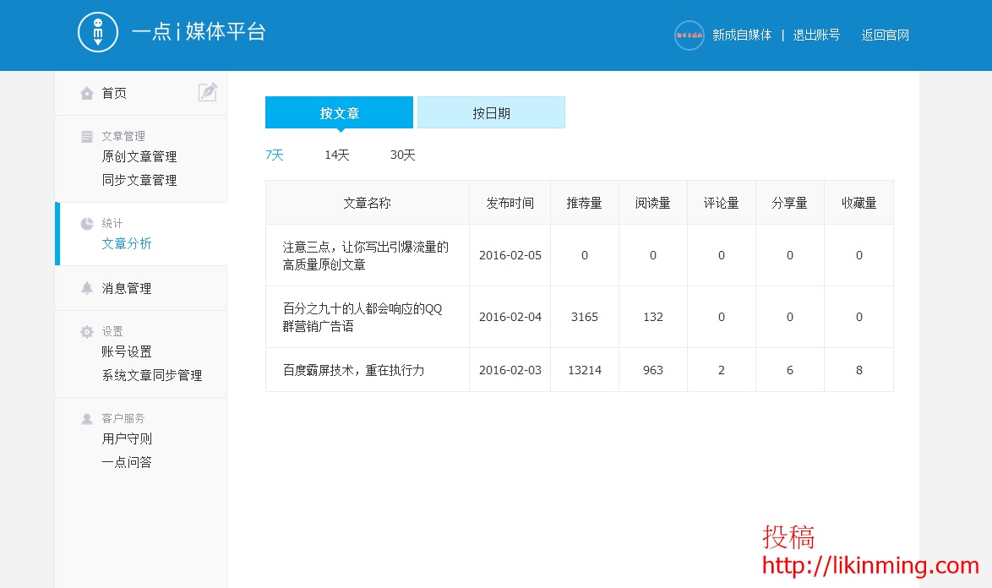Click the gear icon beside 设置
The width and height of the screenshot is (992, 588).
coord(87,331)
